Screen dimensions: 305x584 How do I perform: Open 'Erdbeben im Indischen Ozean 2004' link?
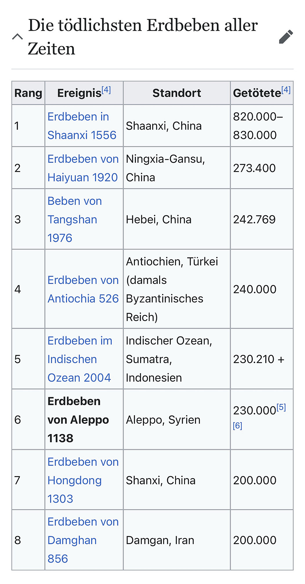(79, 359)
